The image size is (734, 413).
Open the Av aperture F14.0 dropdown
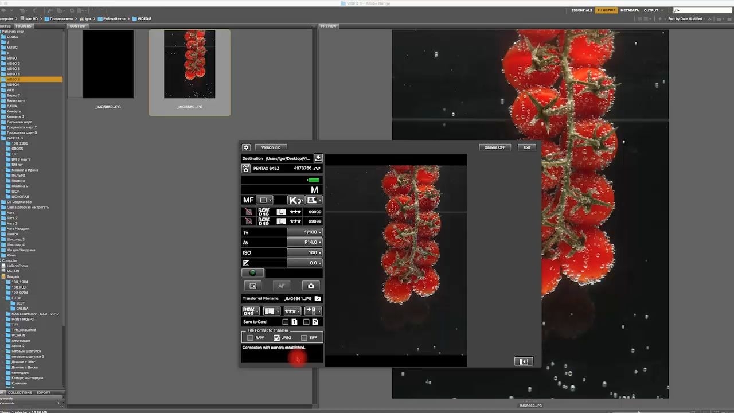304,243
